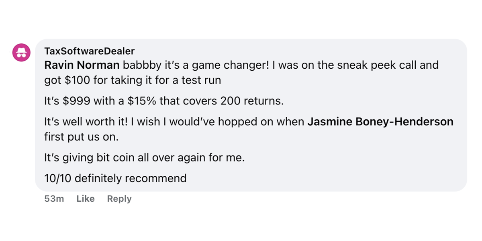Select the 10/10 definitely recommend line
Viewport: 482px width, 241px height.
point(115,178)
